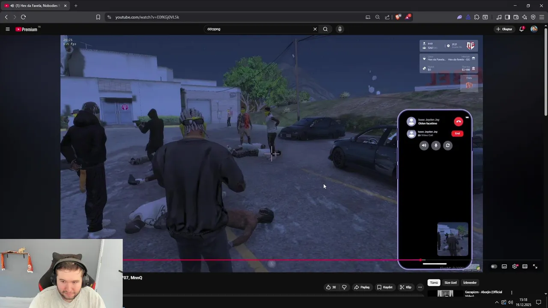
Task: Open more actions three-dot button
Action: (420, 287)
